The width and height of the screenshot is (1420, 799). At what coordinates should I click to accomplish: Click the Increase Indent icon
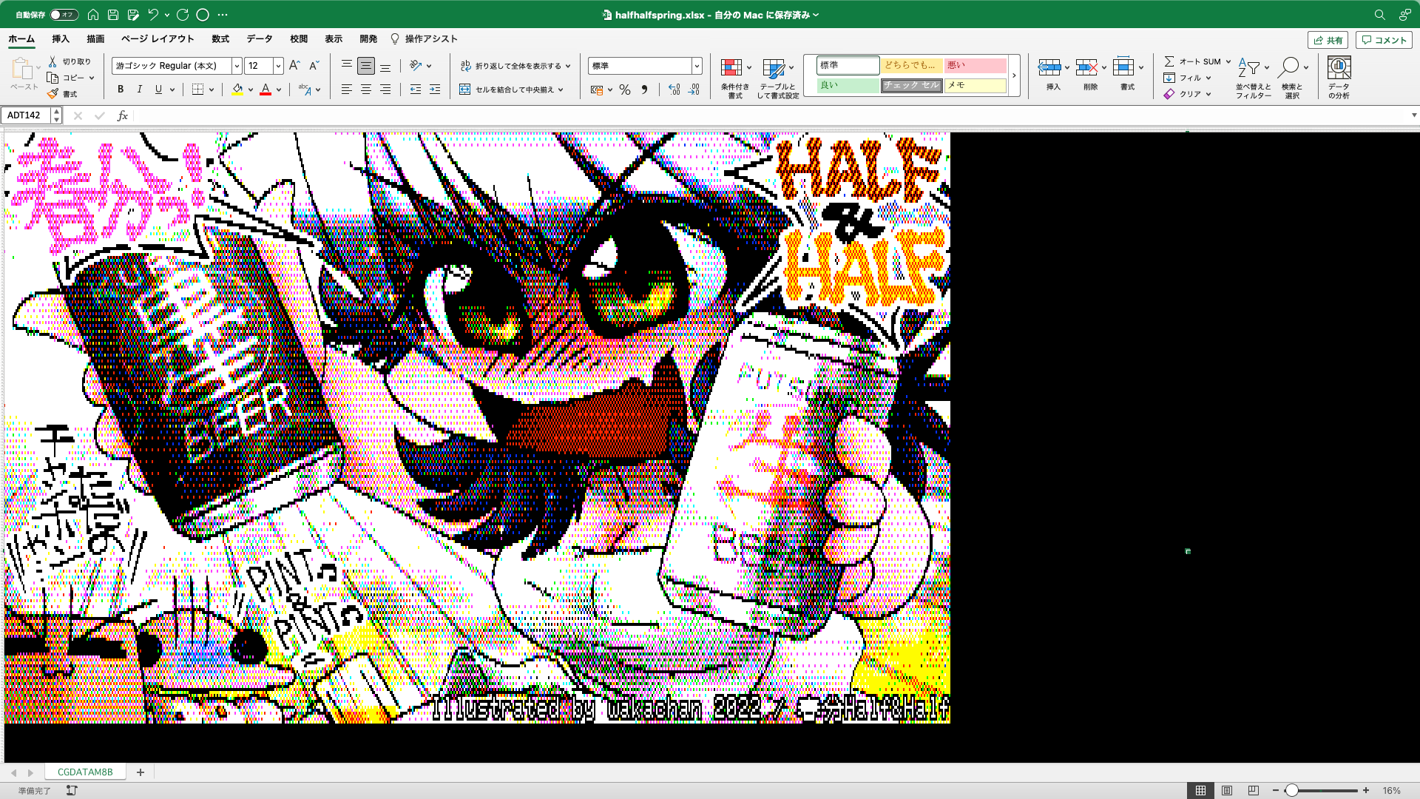[x=435, y=90]
